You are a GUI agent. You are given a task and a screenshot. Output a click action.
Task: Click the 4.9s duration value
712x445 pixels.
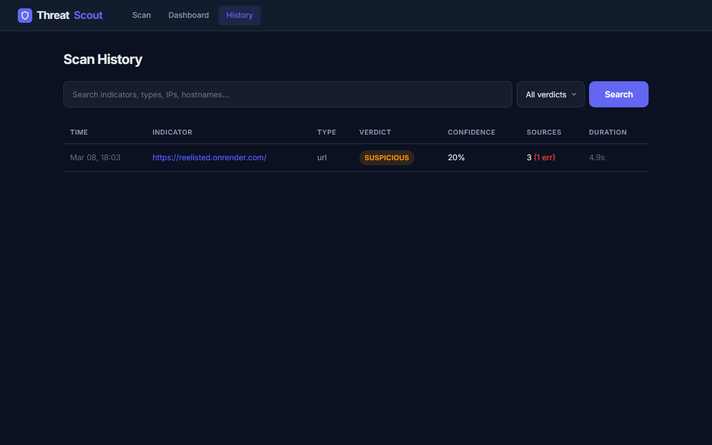click(x=597, y=157)
